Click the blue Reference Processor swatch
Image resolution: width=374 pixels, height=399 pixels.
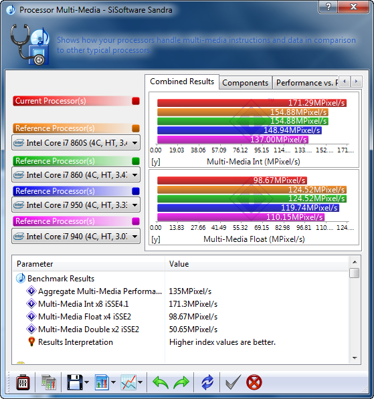click(136, 191)
